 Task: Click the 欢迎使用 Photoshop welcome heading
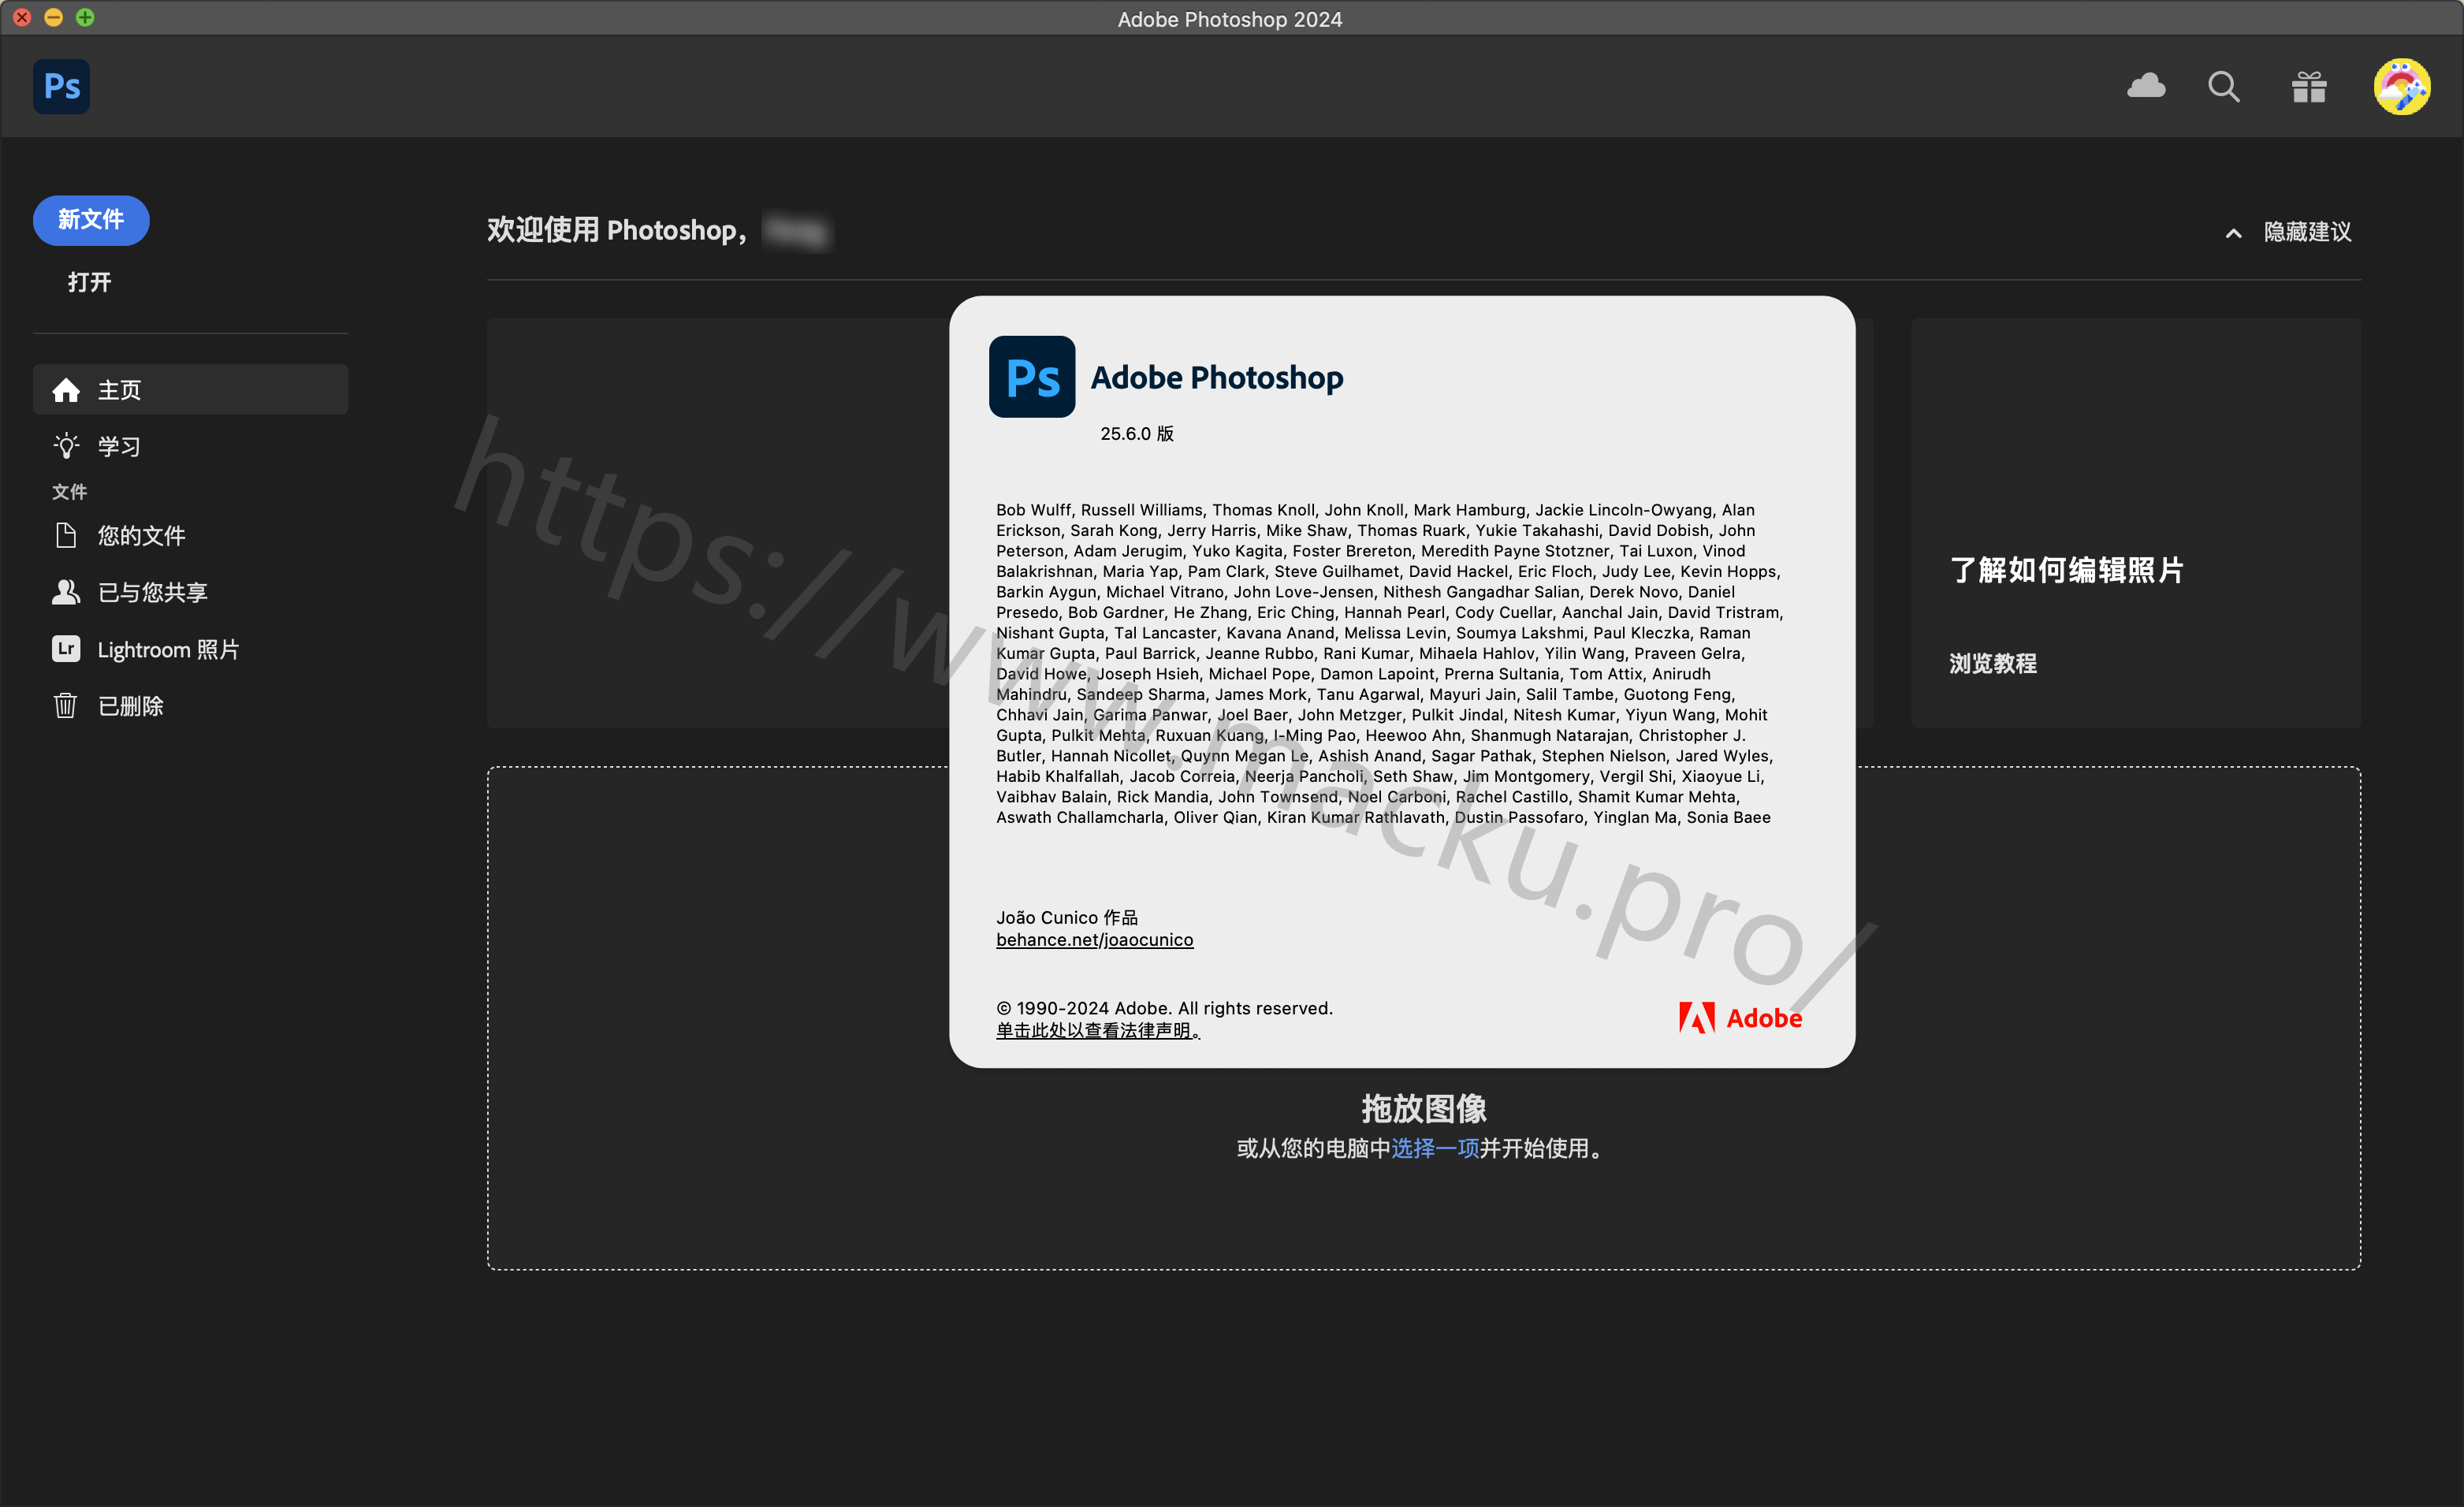click(616, 231)
